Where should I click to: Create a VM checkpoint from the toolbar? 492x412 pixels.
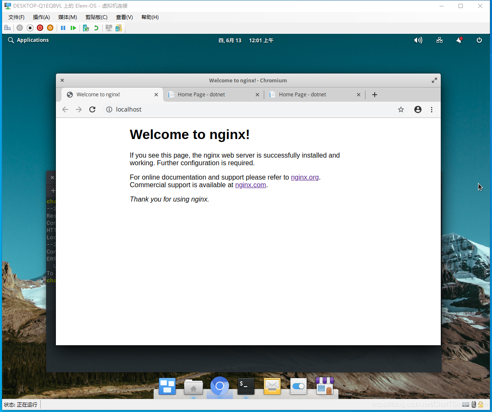coord(86,28)
